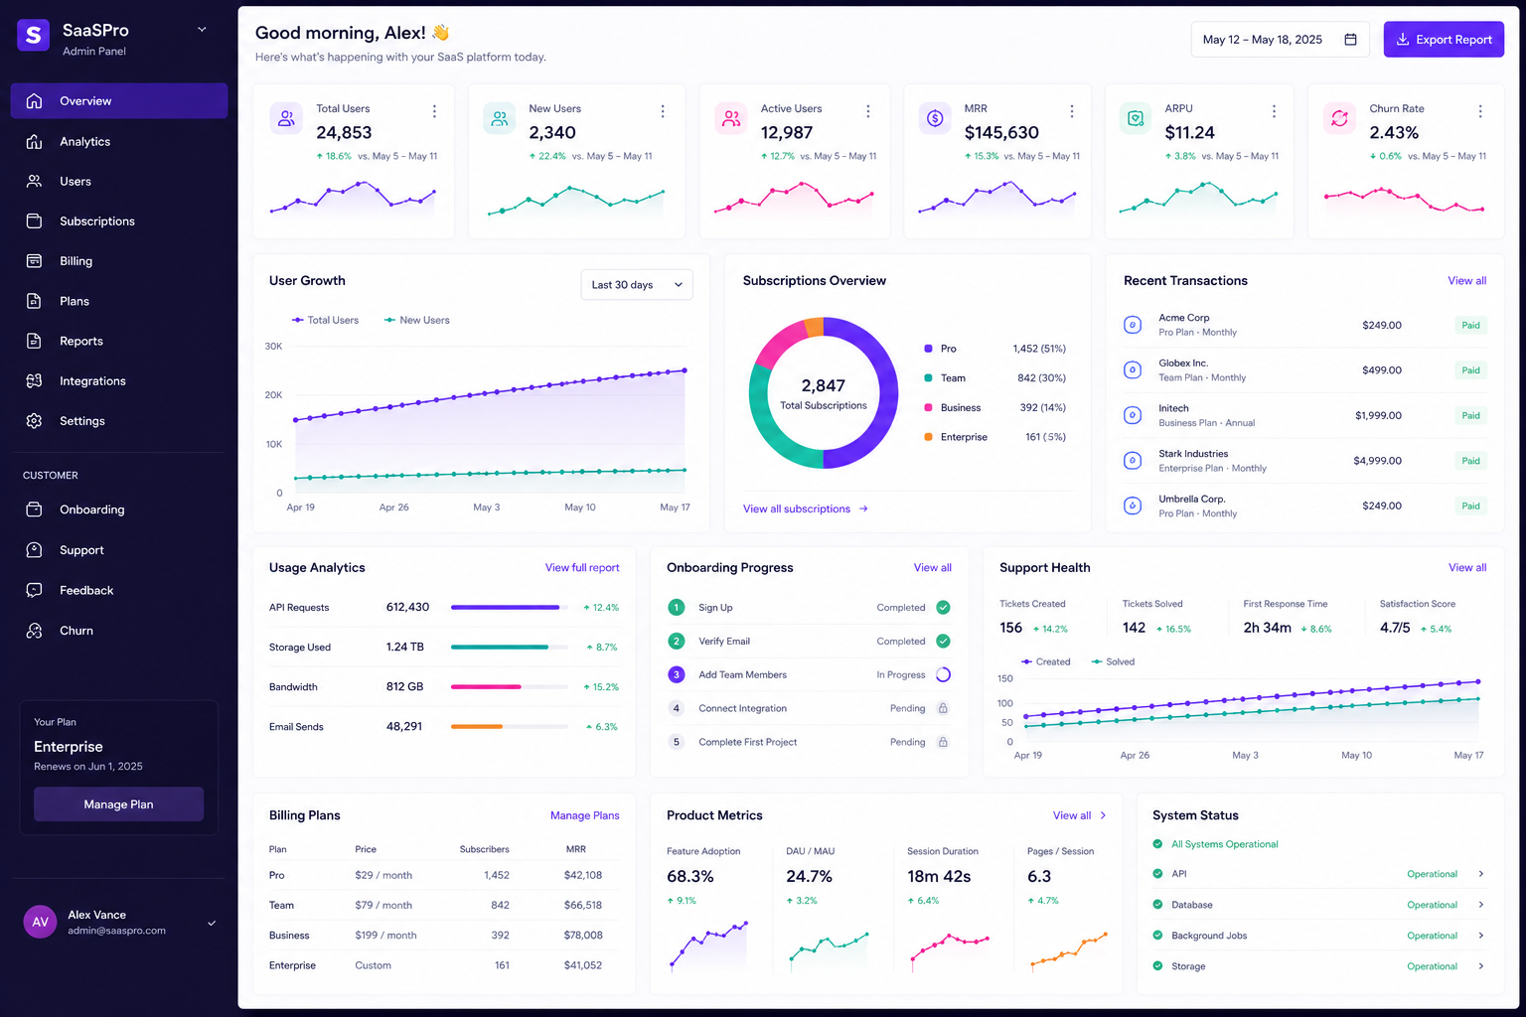Click the Connect Integration pending lock icon
1526x1017 pixels.
[x=943, y=709]
